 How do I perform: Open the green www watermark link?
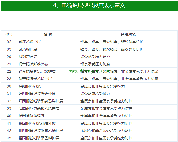pyautogui.click(x=89, y=71)
